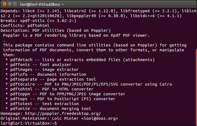Click the lool@dooz.org email address
This screenshot has height=126, width=197.
click(x=100, y=118)
